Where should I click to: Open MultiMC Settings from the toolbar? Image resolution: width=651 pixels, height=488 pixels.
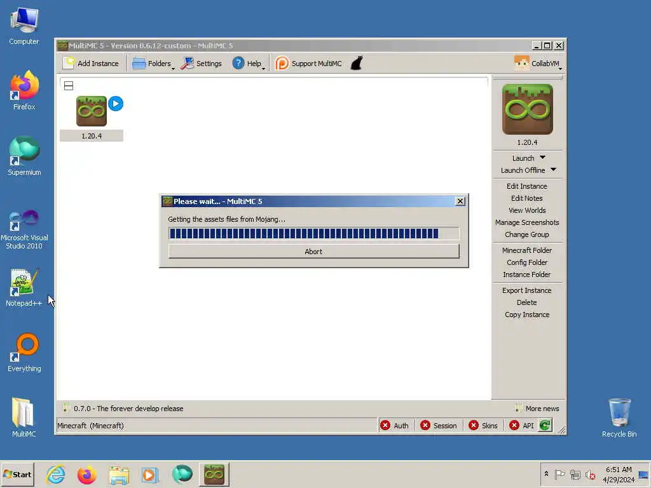click(x=202, y=64)
